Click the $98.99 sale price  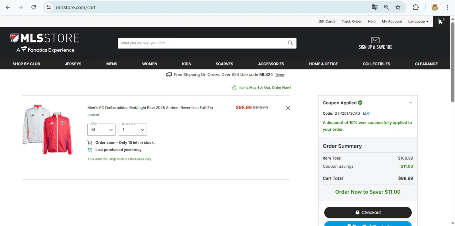pyautogui.click(x=244, y=107)
